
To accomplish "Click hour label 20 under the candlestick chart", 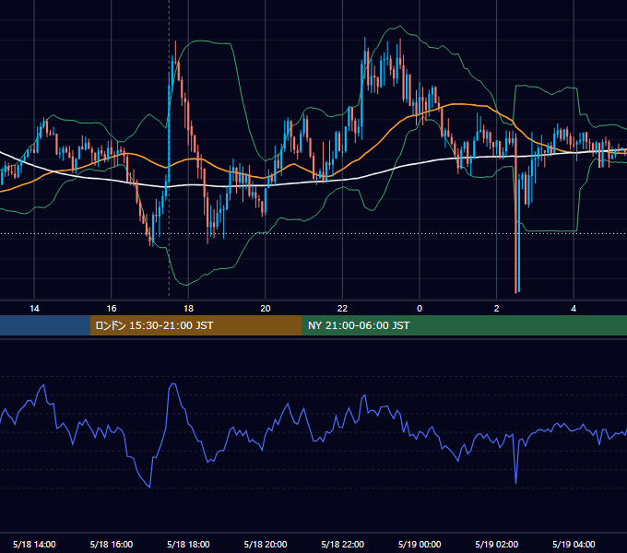I will point(266,309).
